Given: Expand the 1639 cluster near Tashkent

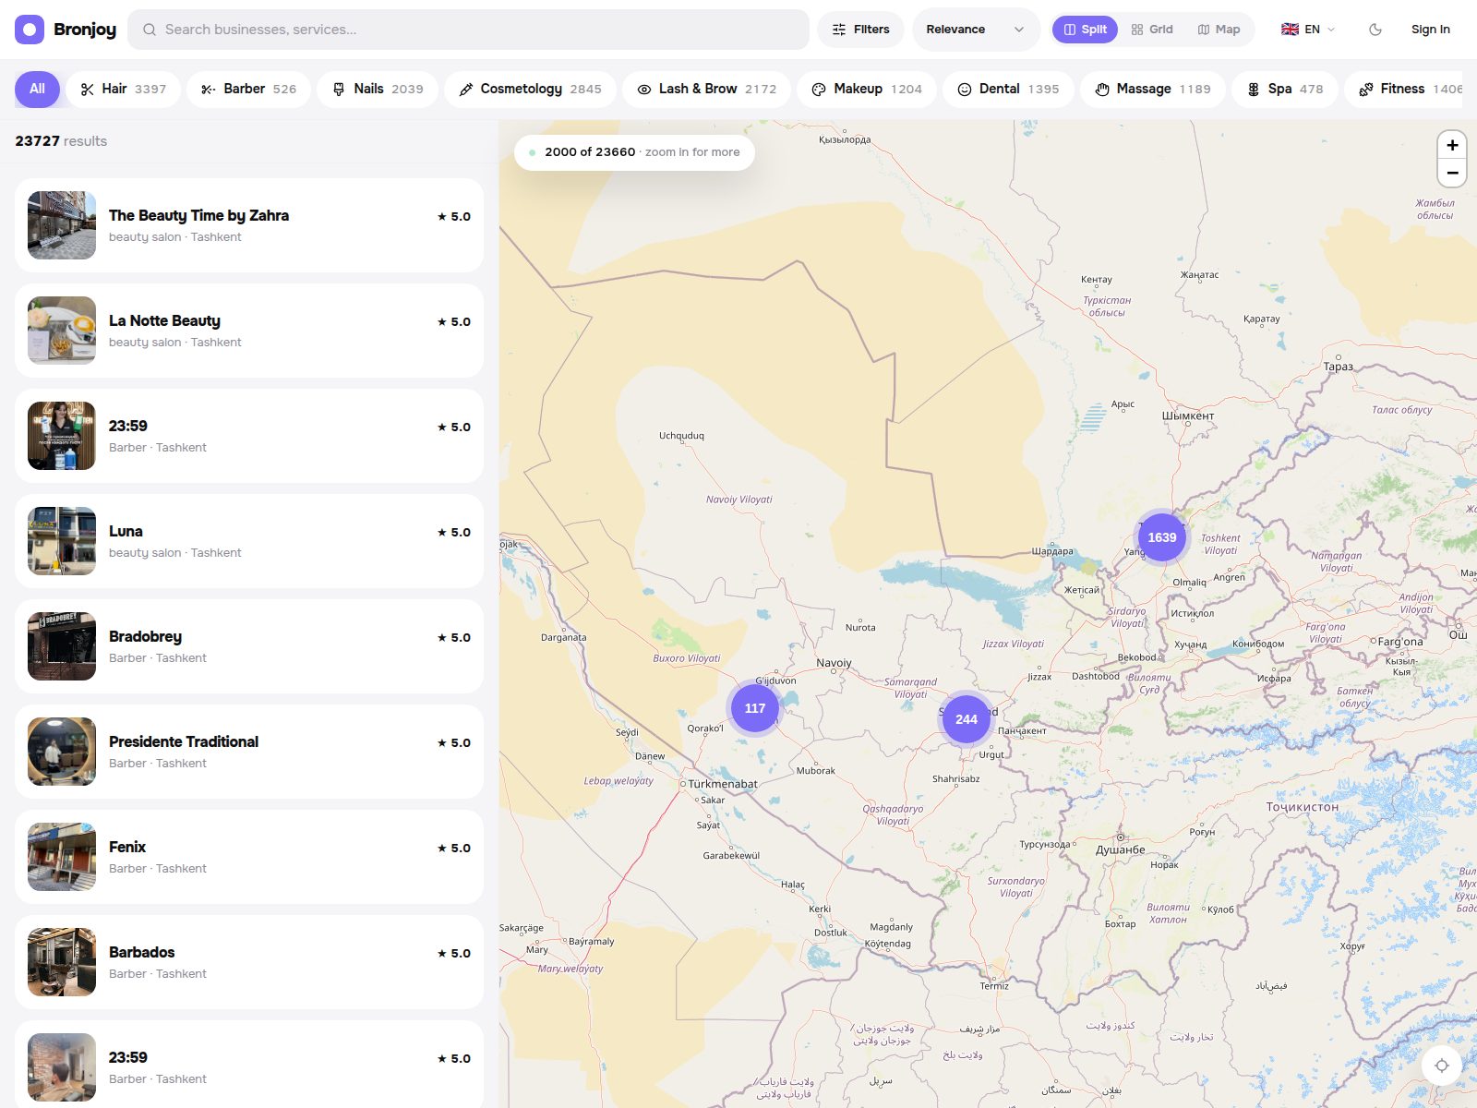Looking at the screenshot, I should (x=1161, y=537).
